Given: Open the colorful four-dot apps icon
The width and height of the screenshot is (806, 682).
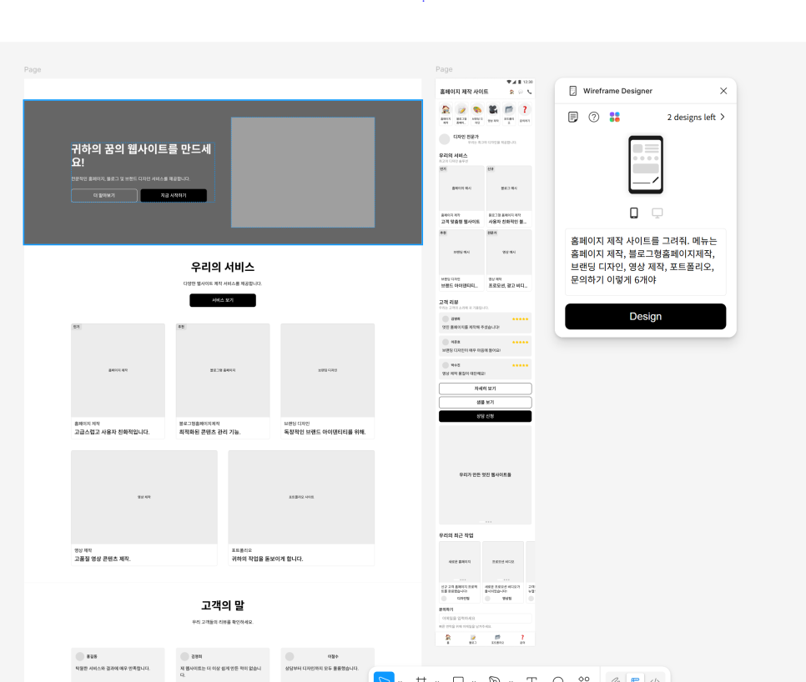Looking at the screenshot, I should [x=615, y=117].
